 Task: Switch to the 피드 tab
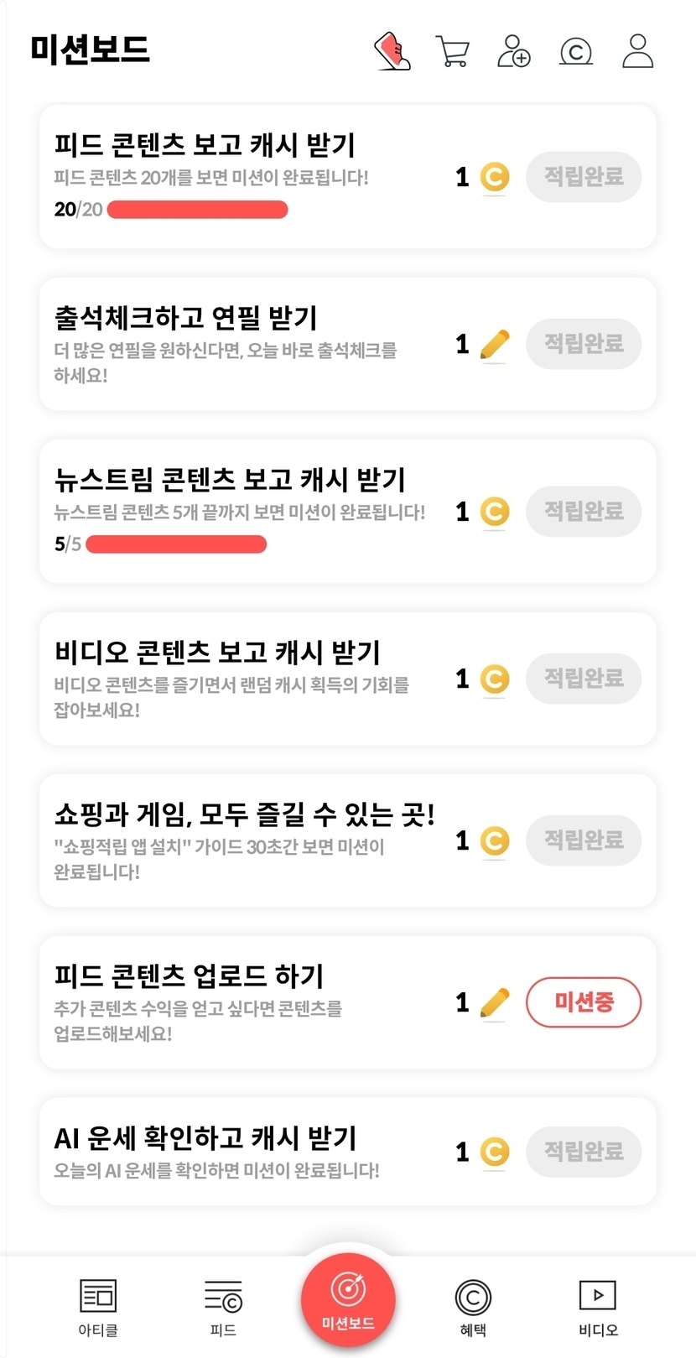point(223,1306)
